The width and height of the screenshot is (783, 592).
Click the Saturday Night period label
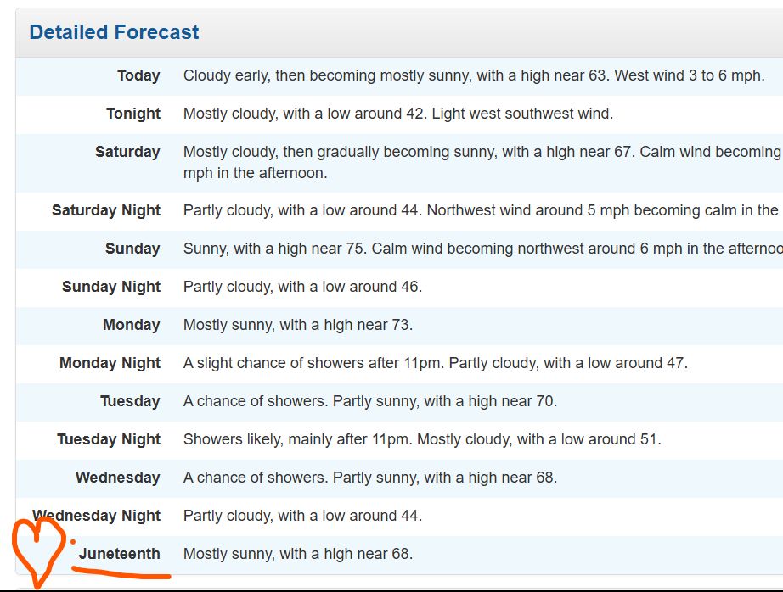click(x=106, y=210)
